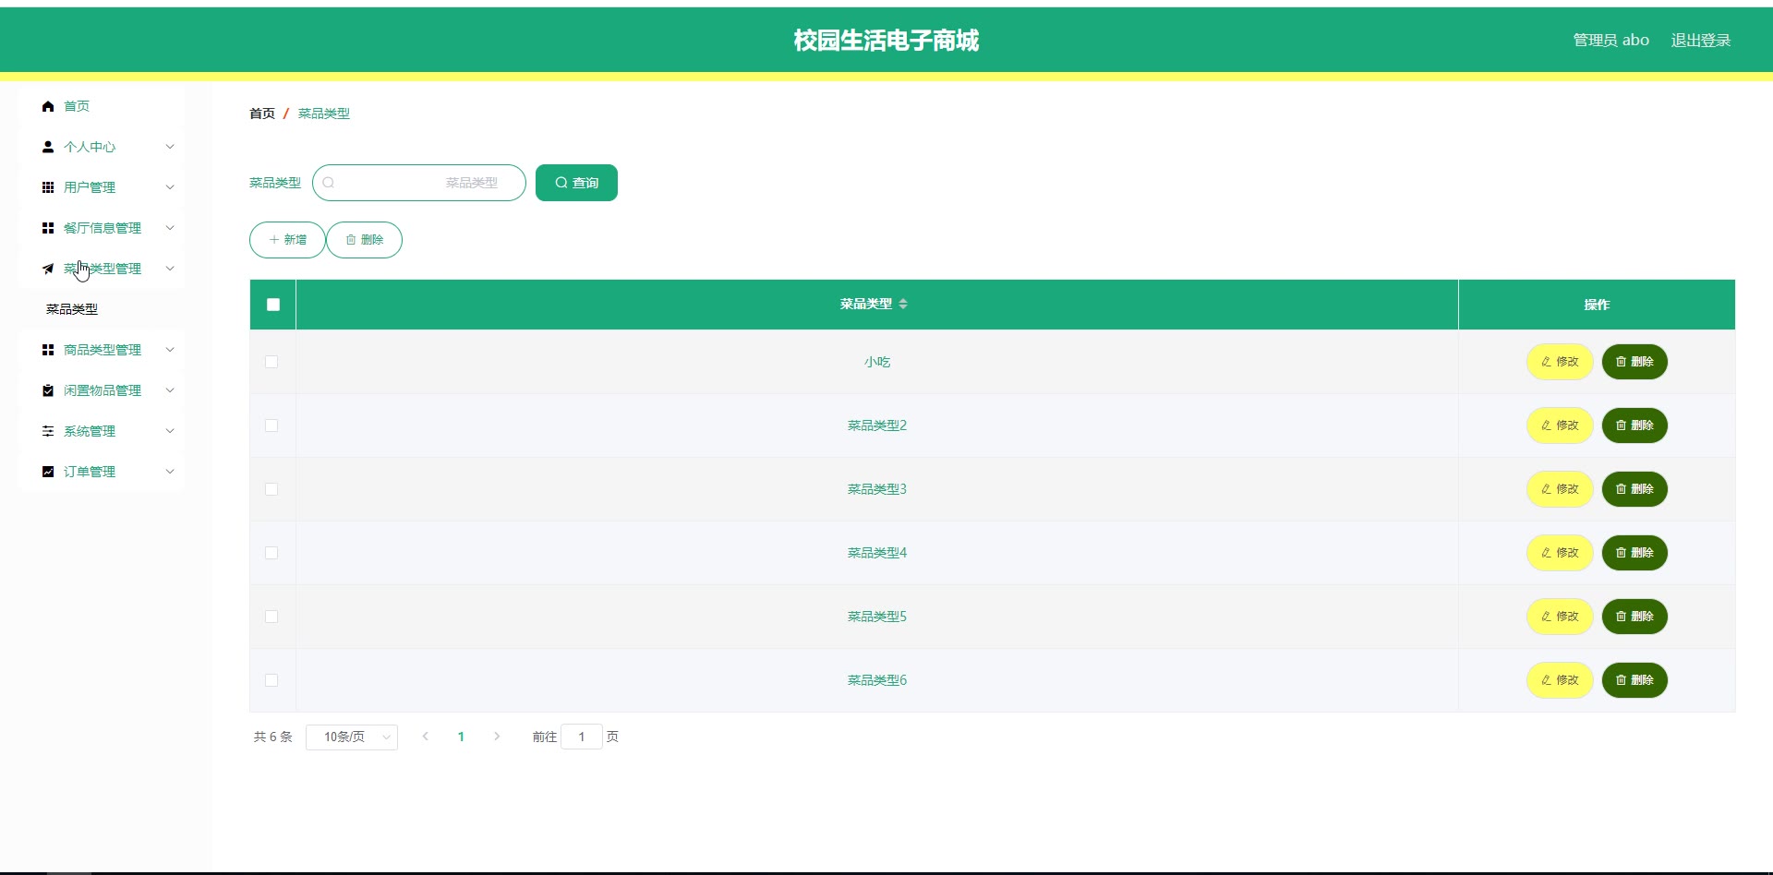Click page number 1 in pagination

(461, 737)
